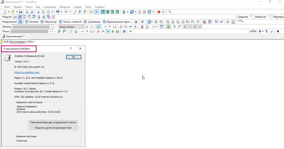Enable Табулятор delimiter mode
284x149 pixels.
pos(49,22)
